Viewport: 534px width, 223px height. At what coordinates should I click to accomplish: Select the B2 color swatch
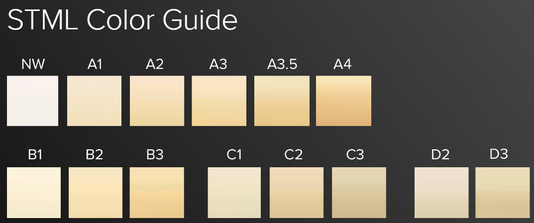tap(95, 193)
